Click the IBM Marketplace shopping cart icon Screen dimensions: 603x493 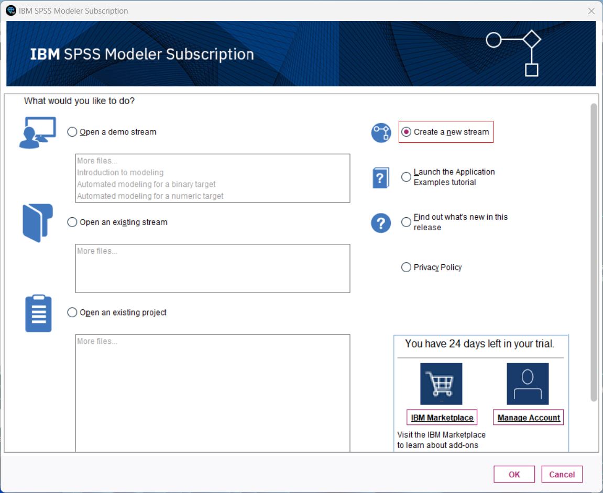click(441, 384)
